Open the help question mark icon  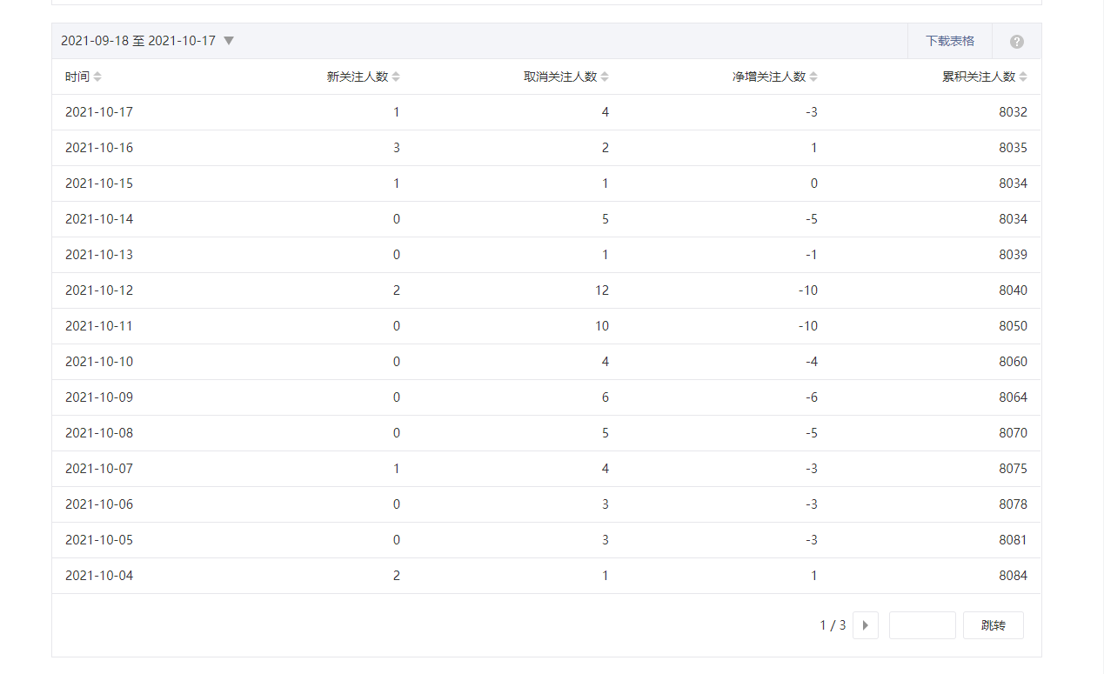click(x=1016, y=42)
